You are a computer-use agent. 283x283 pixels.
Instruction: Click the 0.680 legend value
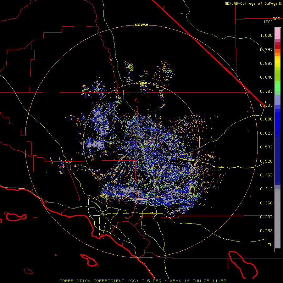pos(266,119)
